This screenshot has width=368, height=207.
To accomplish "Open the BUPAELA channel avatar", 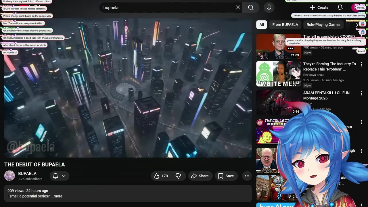I will click(x=9, y=176).
